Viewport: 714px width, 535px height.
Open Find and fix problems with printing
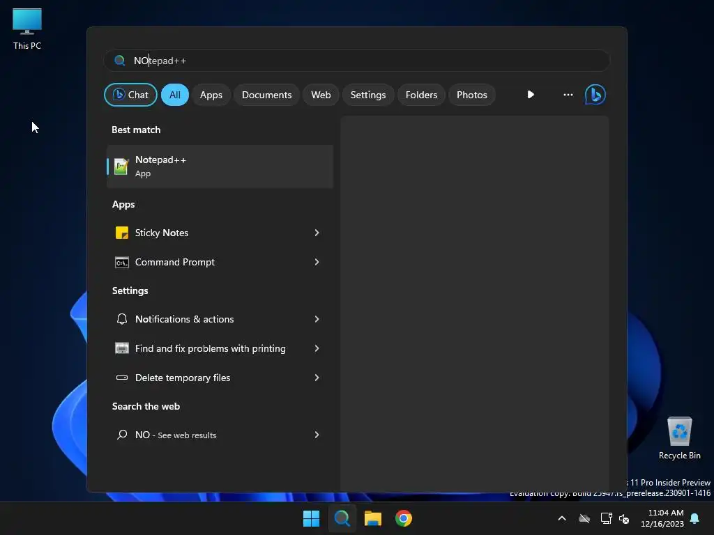click(220, 348)
